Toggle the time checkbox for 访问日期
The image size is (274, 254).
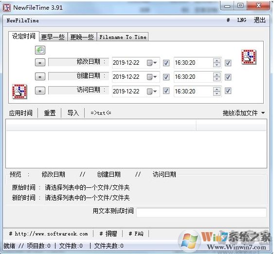tap(228, 91)
